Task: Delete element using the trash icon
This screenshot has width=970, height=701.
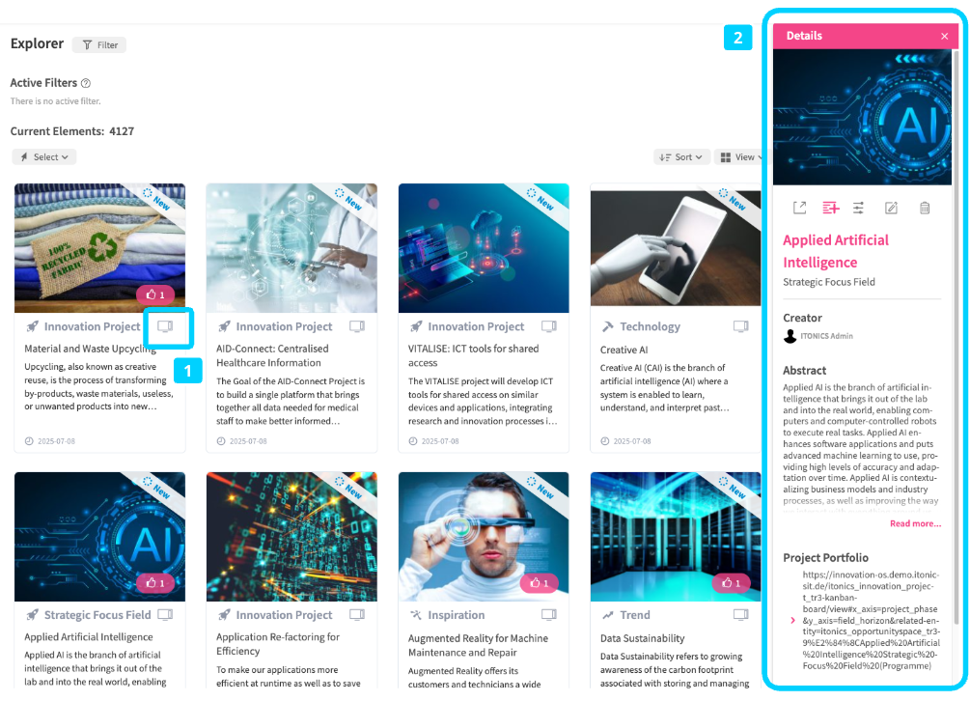Action: point(925,208)
